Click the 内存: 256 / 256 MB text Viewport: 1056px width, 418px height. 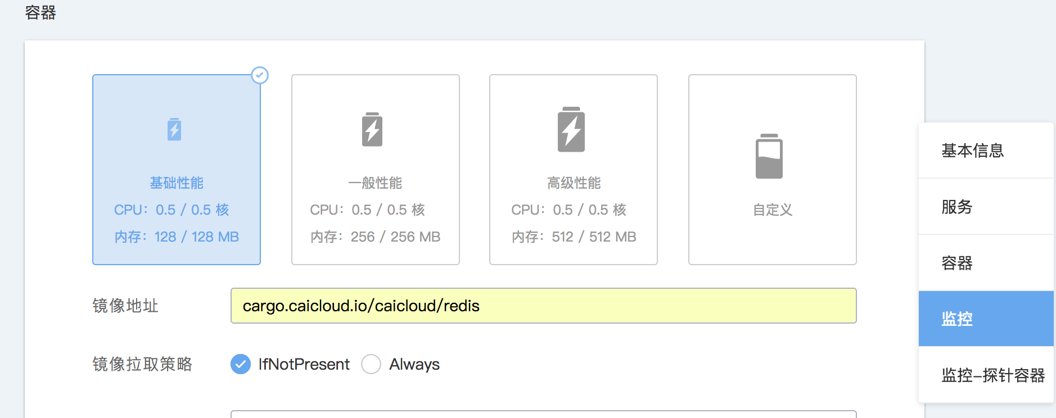pyautogui.click(x=376, y=237)
